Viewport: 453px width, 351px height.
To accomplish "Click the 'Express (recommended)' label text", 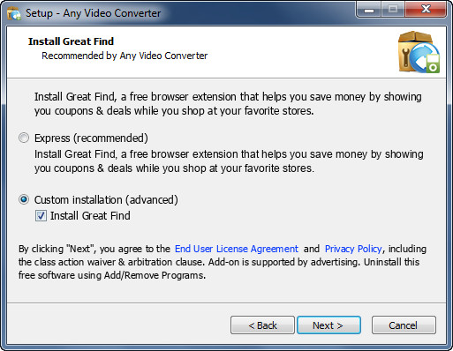I will 91,138.
